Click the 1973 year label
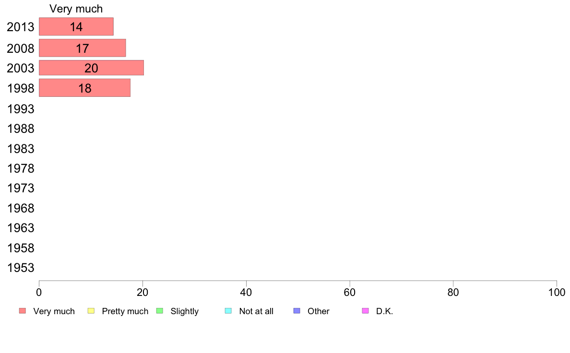 [21, 188]
